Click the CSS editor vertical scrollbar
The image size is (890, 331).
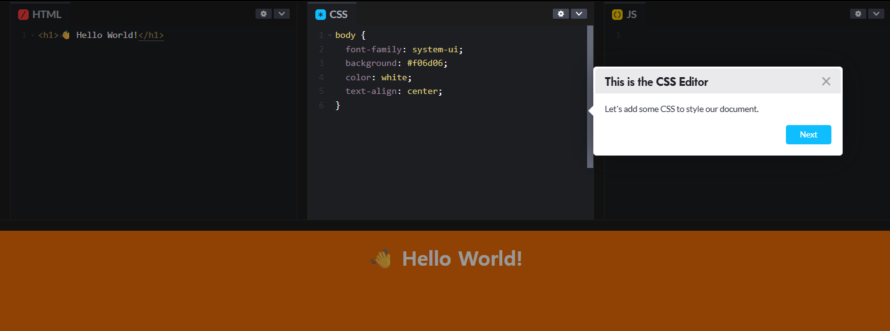click(590, 96)
